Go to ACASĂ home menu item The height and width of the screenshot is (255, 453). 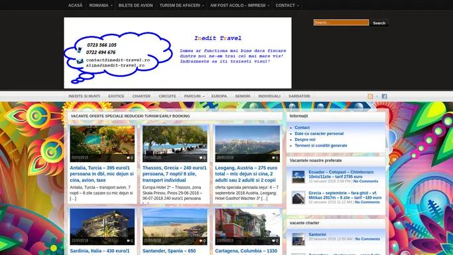pyautogui.click(x=76, y=5)
